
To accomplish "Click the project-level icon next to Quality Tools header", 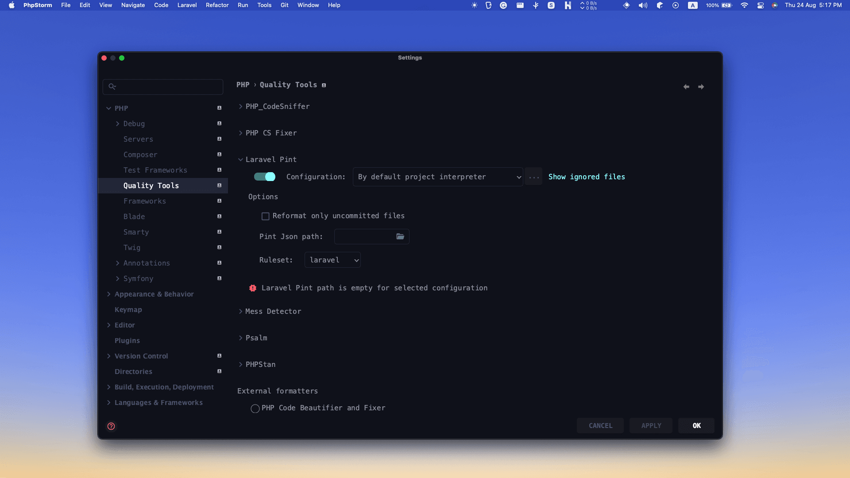I will pyautogui.click(x=324, y=85).
